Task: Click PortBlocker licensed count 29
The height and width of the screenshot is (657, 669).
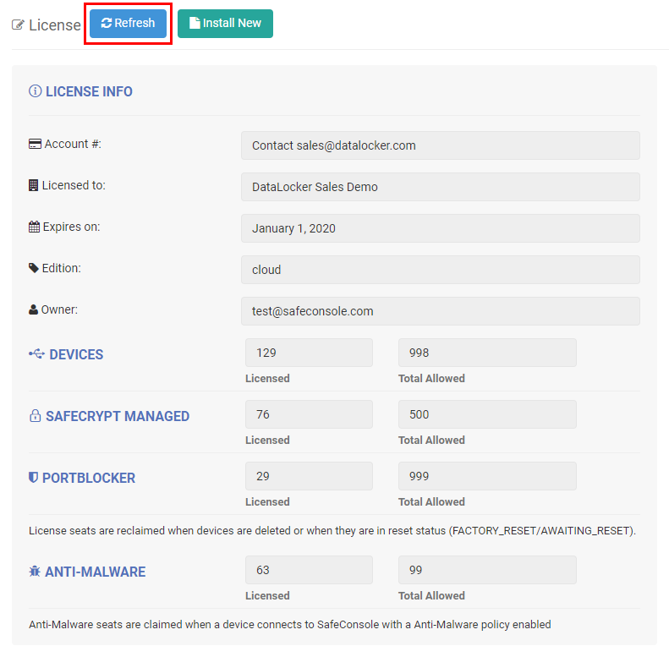Action: pos(309,476)
